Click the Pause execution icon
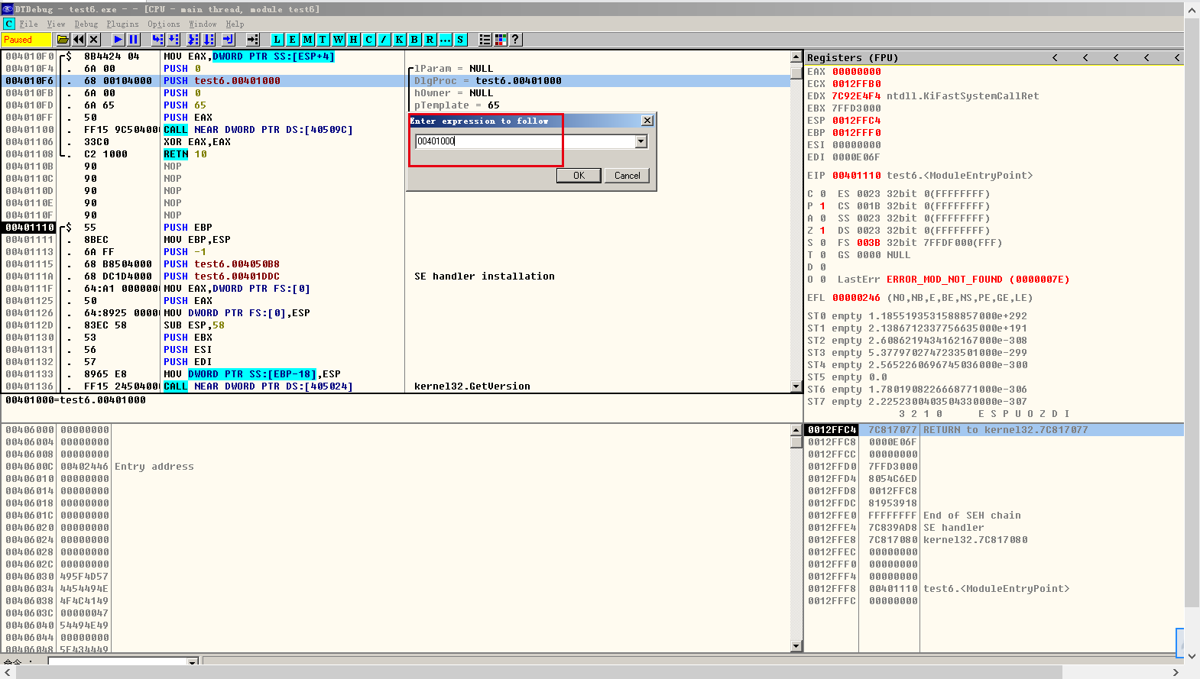 click(134, 40)
